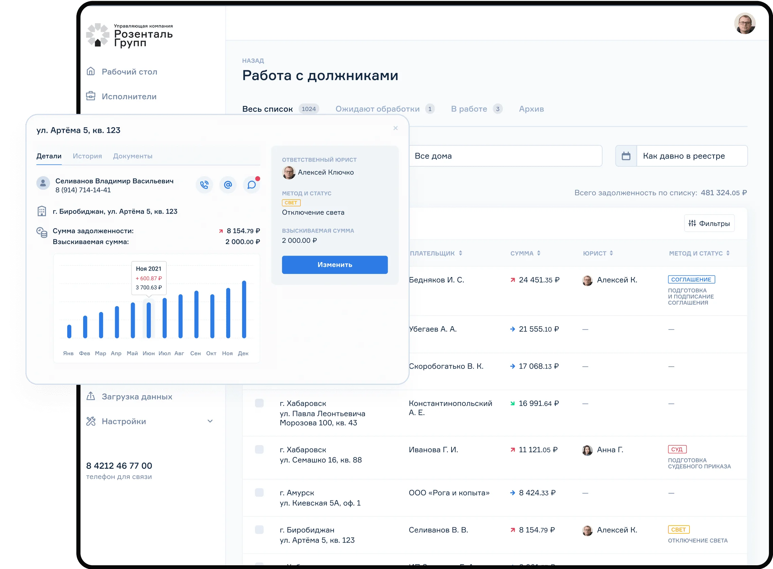Click amount 16 991.64 ₽
This screenshot has width=773, height=569.
coord(538,403)
